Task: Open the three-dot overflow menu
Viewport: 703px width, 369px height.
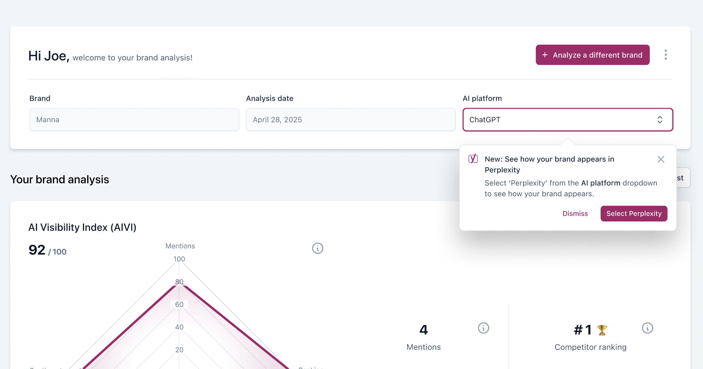Action: coord(666,55)
